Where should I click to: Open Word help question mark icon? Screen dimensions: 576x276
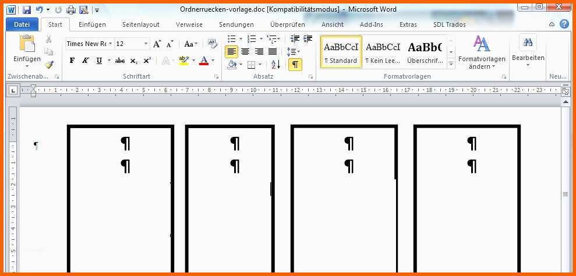564,24
